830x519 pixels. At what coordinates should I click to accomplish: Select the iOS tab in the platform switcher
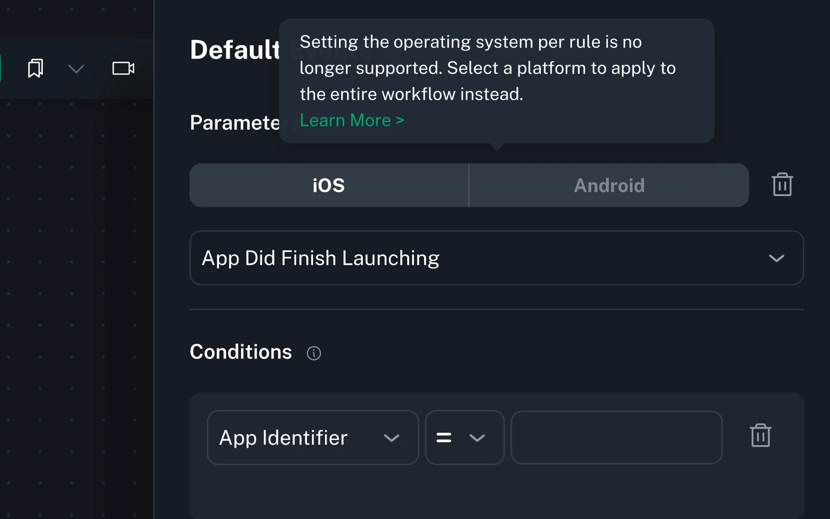[x=328, y=185]
